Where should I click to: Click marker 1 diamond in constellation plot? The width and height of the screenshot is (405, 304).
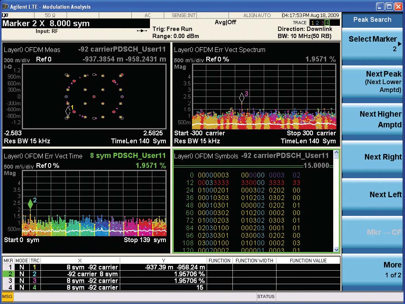pyautogui.click(x=68, y=112)
